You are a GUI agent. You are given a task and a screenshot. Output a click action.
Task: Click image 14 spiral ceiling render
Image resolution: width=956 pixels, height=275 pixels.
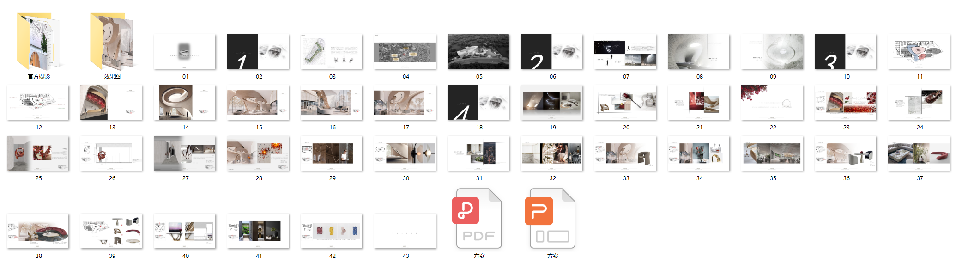[x=185, y=102]
